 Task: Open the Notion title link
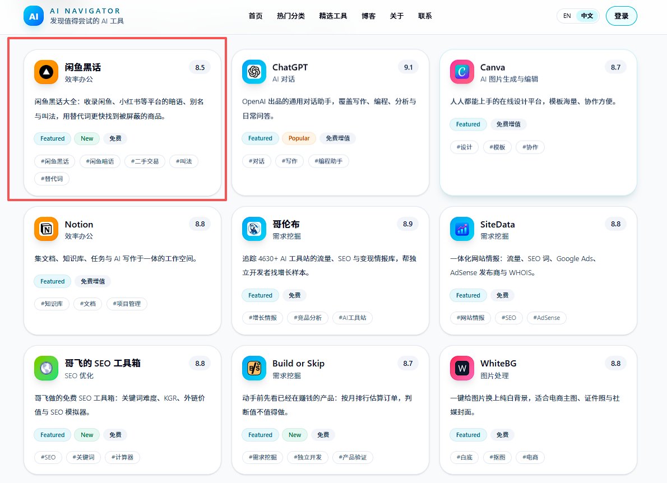[x=78, y=225]
